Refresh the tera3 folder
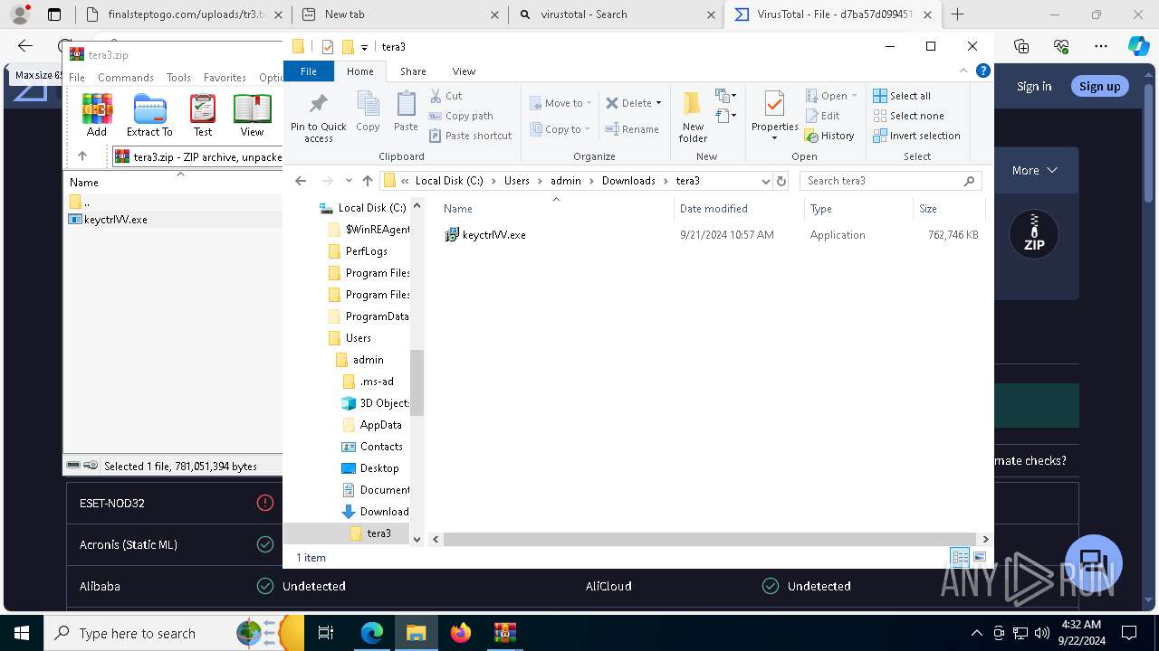1159x651 pixels. [781, 181]
